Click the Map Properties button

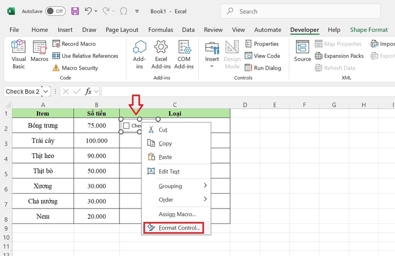338,44
